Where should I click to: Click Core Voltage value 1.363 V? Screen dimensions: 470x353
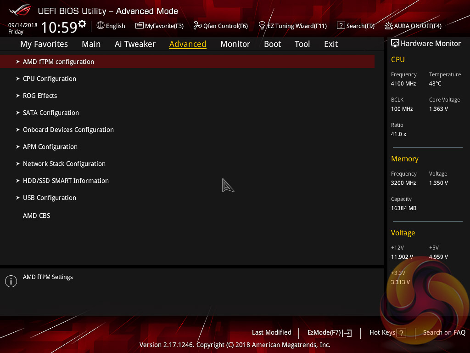(x=438, y=109)
